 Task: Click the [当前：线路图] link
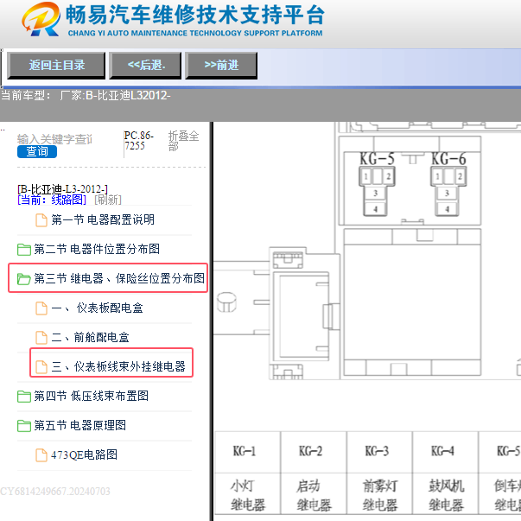click(x=52, y=200)
